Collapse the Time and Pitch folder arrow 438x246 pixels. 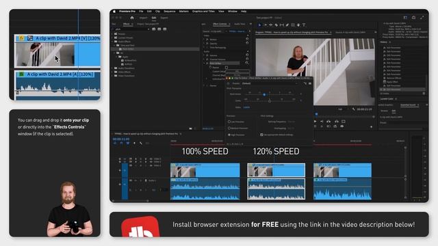[114, 45]
